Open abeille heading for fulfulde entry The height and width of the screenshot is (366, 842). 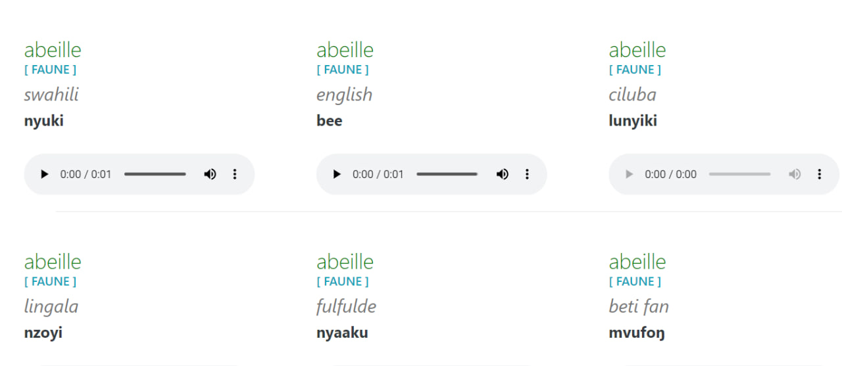(x=345, y=262)
